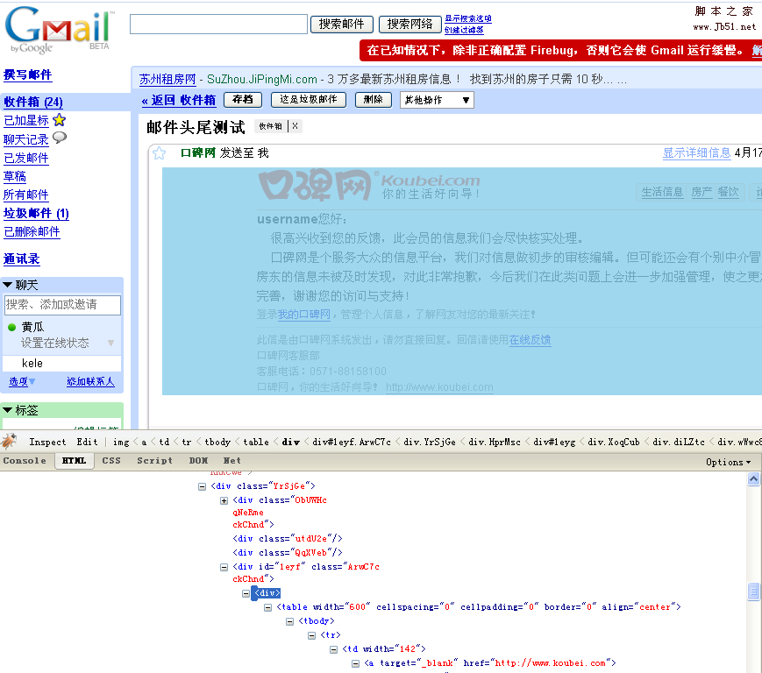Viewport: 762px width, 673px height.
Task: Open the 撰写邮件 compose link
Action: tap(28, 75)
